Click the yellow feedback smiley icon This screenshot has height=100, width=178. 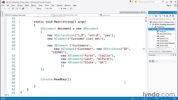[136, 2]
